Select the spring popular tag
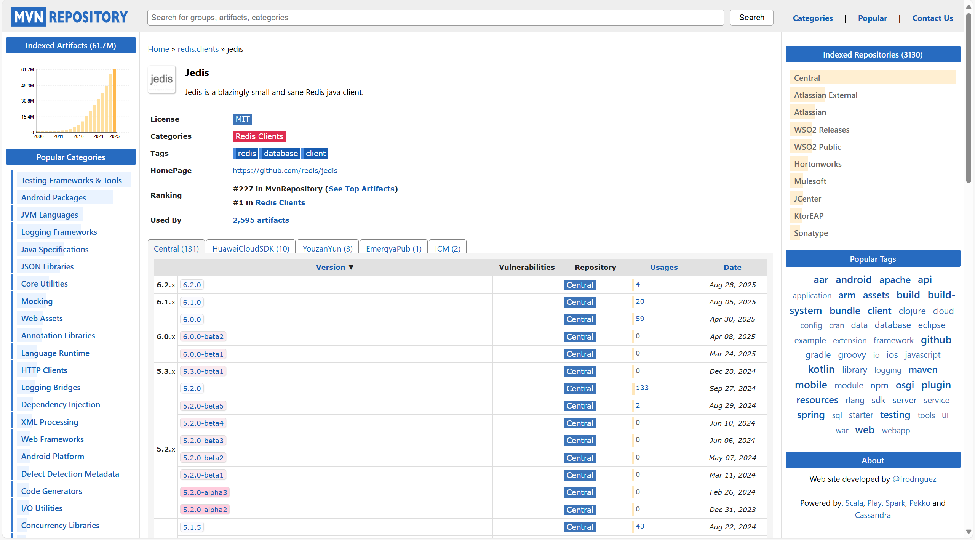 click(810, 415)
